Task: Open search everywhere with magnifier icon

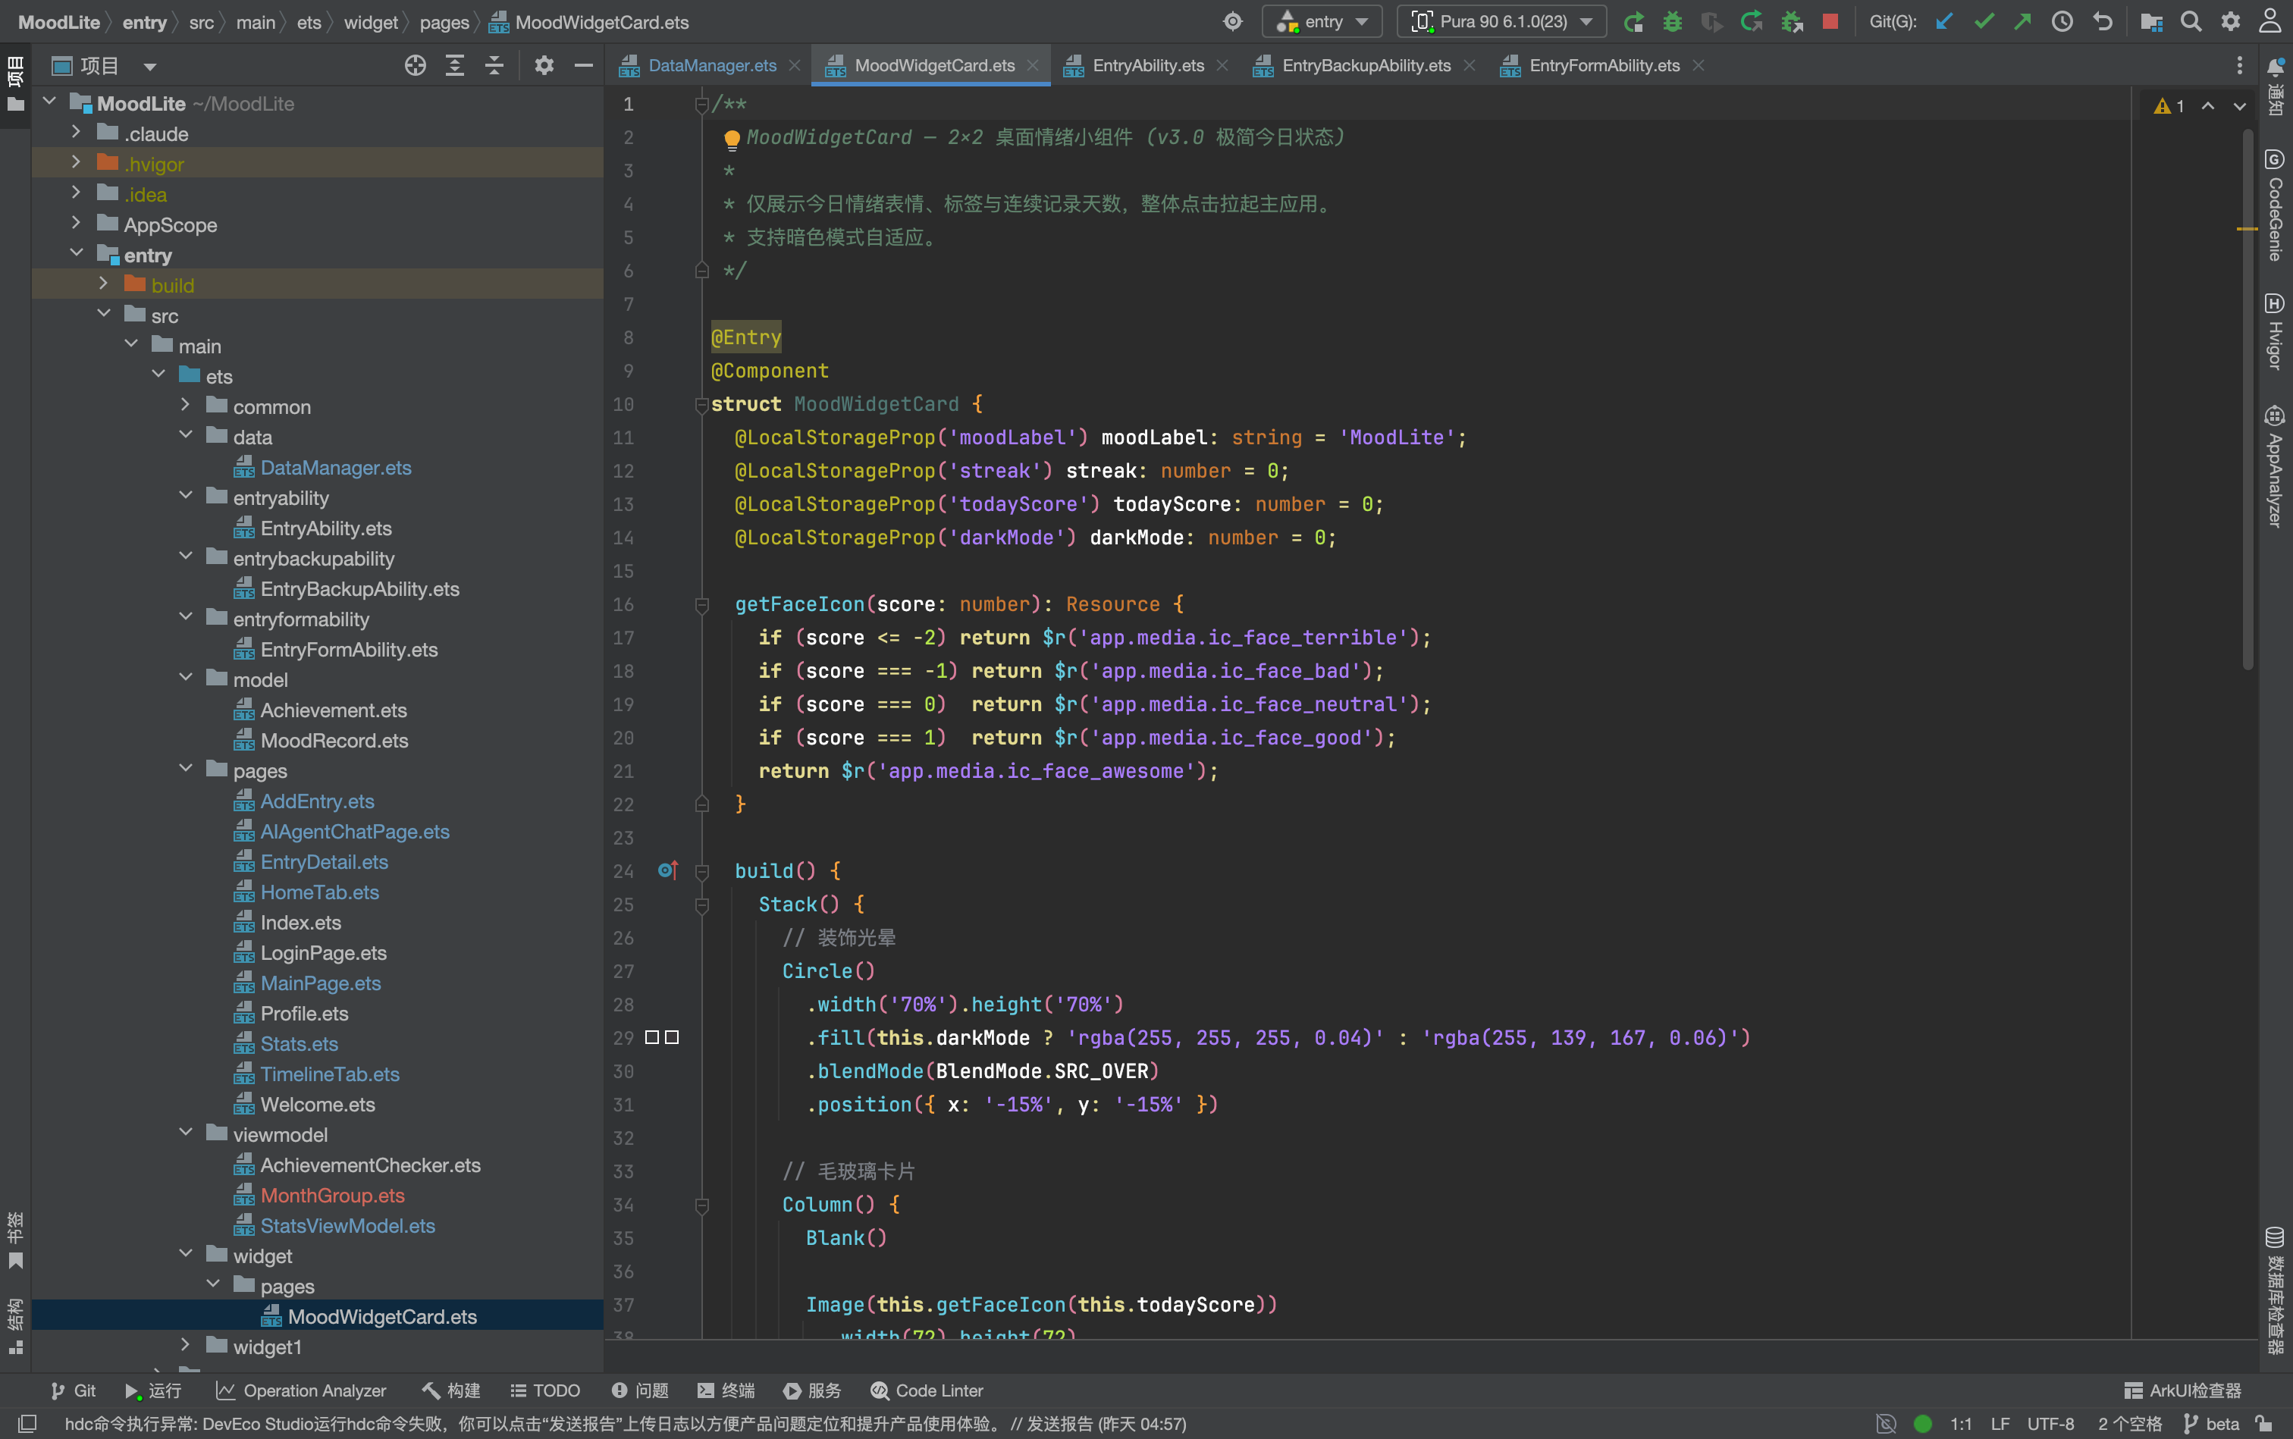Action: 2190,22
